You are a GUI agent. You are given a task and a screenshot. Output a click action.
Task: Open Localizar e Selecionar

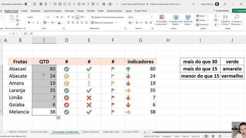pos(236,20)
